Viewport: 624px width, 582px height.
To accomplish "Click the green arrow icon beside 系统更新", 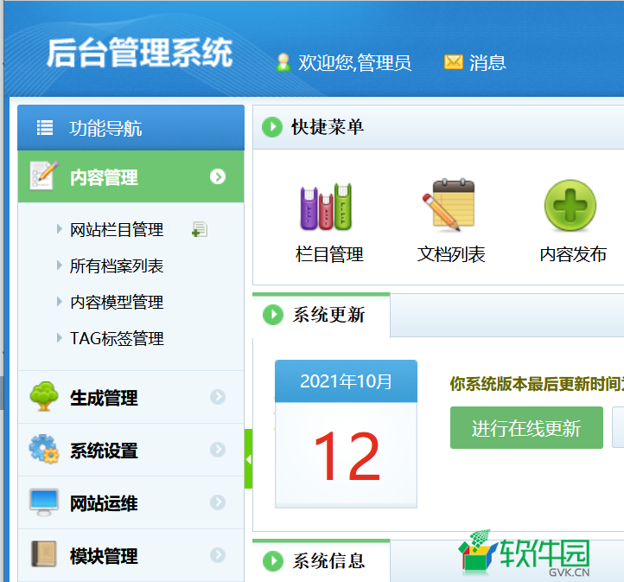I will pyautogui.click(x=273, y=315).
